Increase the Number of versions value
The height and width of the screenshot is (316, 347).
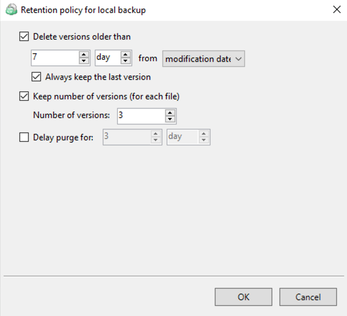click(x=170, y=112)
